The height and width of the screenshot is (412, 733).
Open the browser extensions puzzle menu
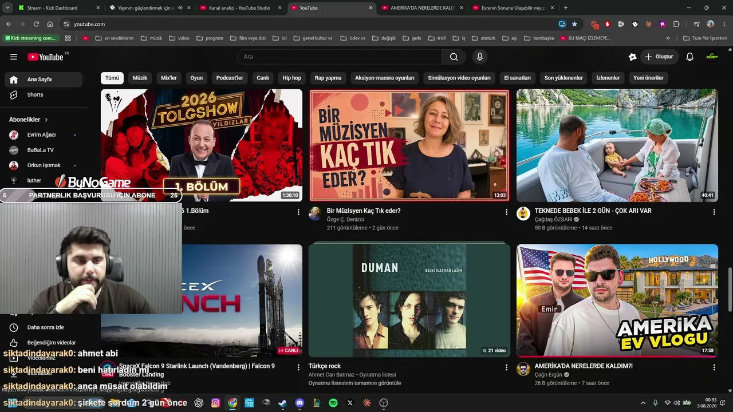click(x=676, y=24)
